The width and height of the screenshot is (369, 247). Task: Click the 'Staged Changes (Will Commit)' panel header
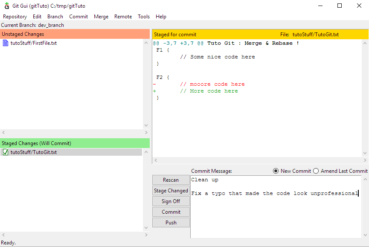click(75, 143)
